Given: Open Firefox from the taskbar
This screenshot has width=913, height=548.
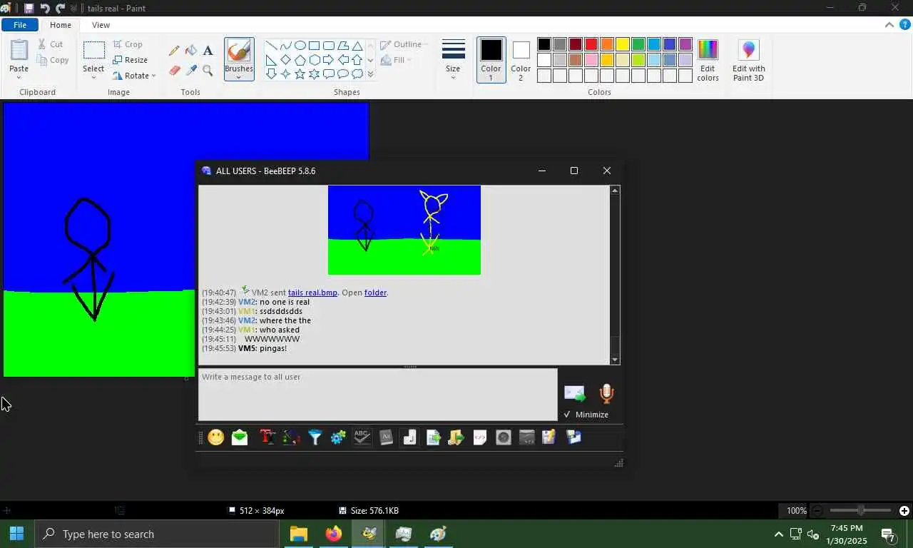Looking at the screenshot, I should point(333,534).
